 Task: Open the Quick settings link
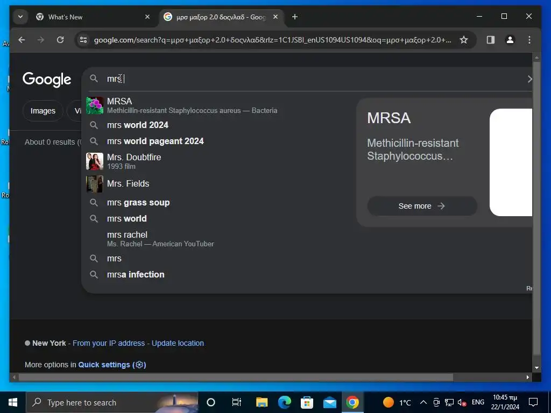(112, 365)
